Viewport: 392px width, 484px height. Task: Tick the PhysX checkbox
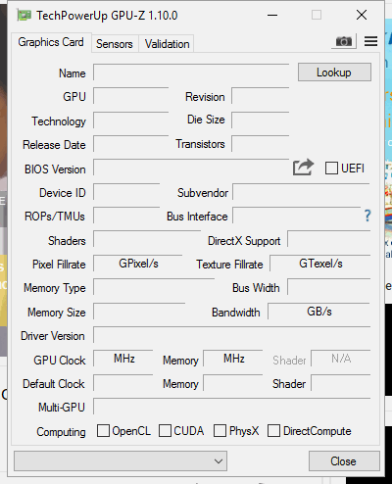pos(220,430)
